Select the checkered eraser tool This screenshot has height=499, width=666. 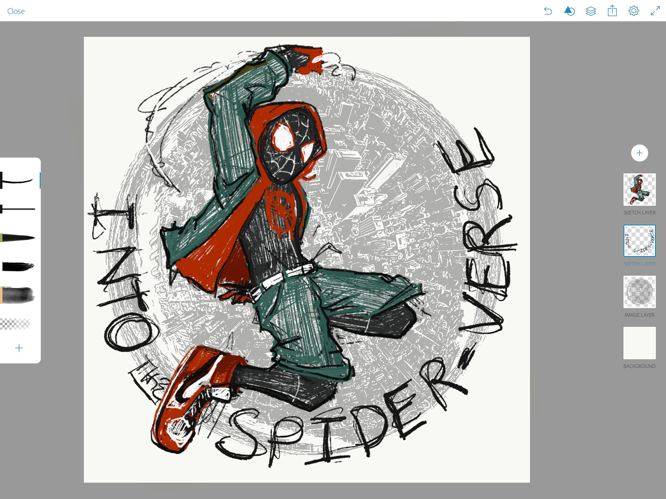[x=15, y=324]
